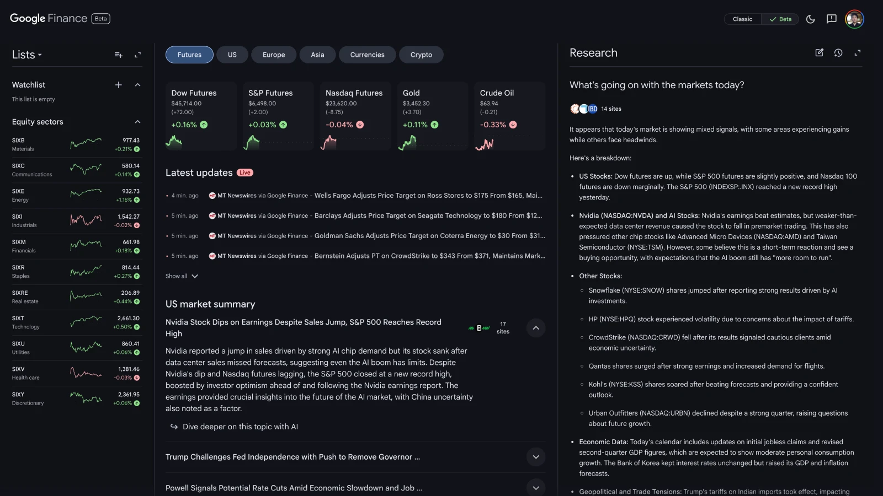This screenshot has width=883, height=496.
Task: Click the Nvidia Stock Dips on Earnings headline
Action: tap(304, 328)
